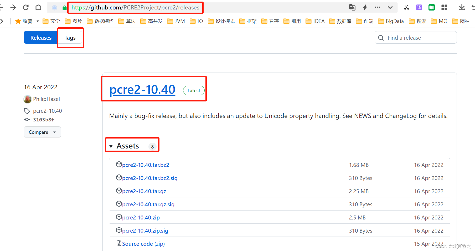Open the 框架 bookmark folder

(x=248, y=21)
